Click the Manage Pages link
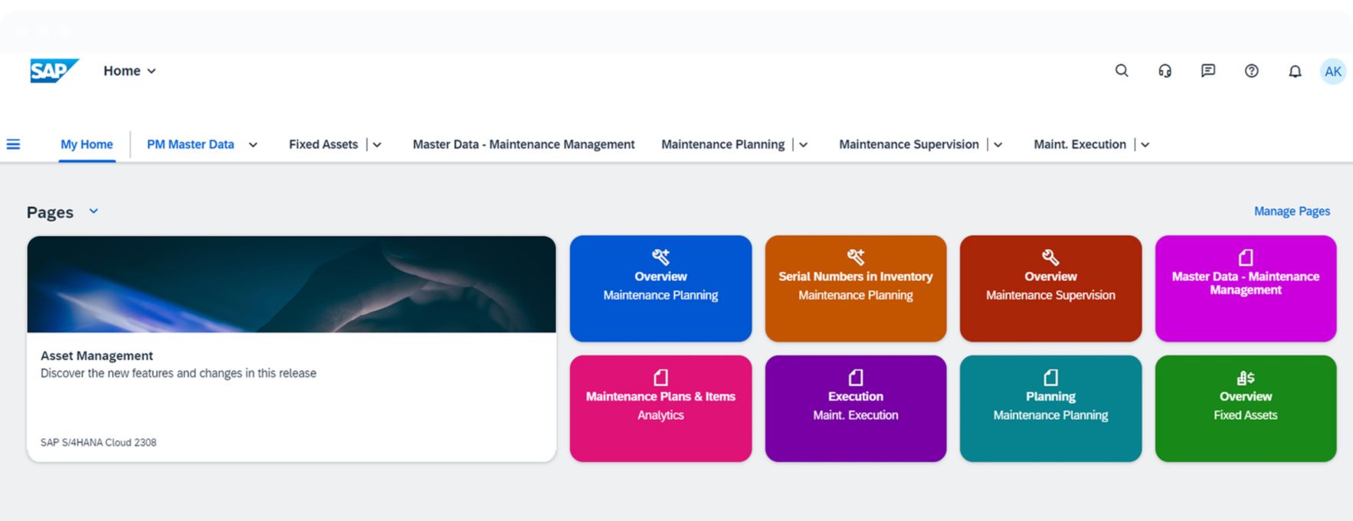This screenshot has height=521, width=1353. [1292, 211]
